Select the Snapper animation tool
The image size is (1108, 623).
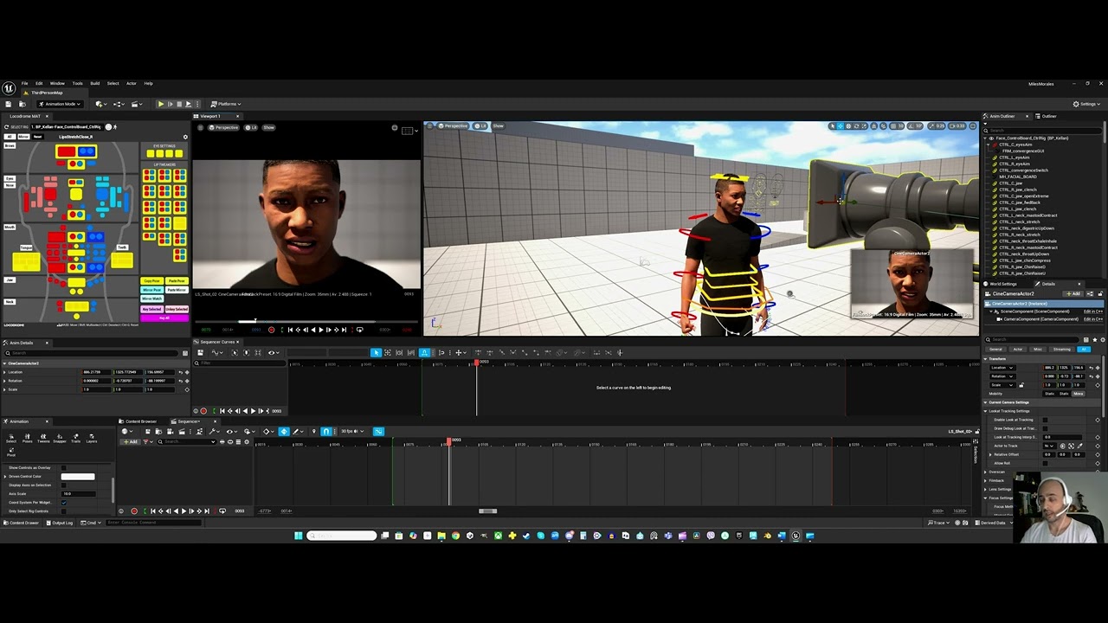[x=60, y=439]
